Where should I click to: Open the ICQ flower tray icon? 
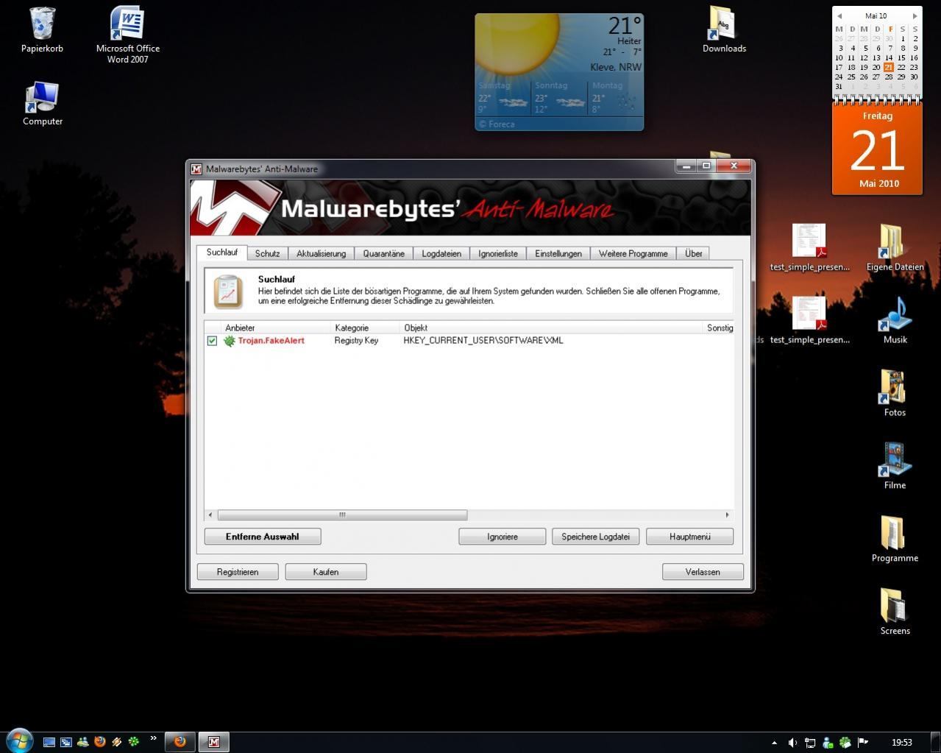point(845,742)
